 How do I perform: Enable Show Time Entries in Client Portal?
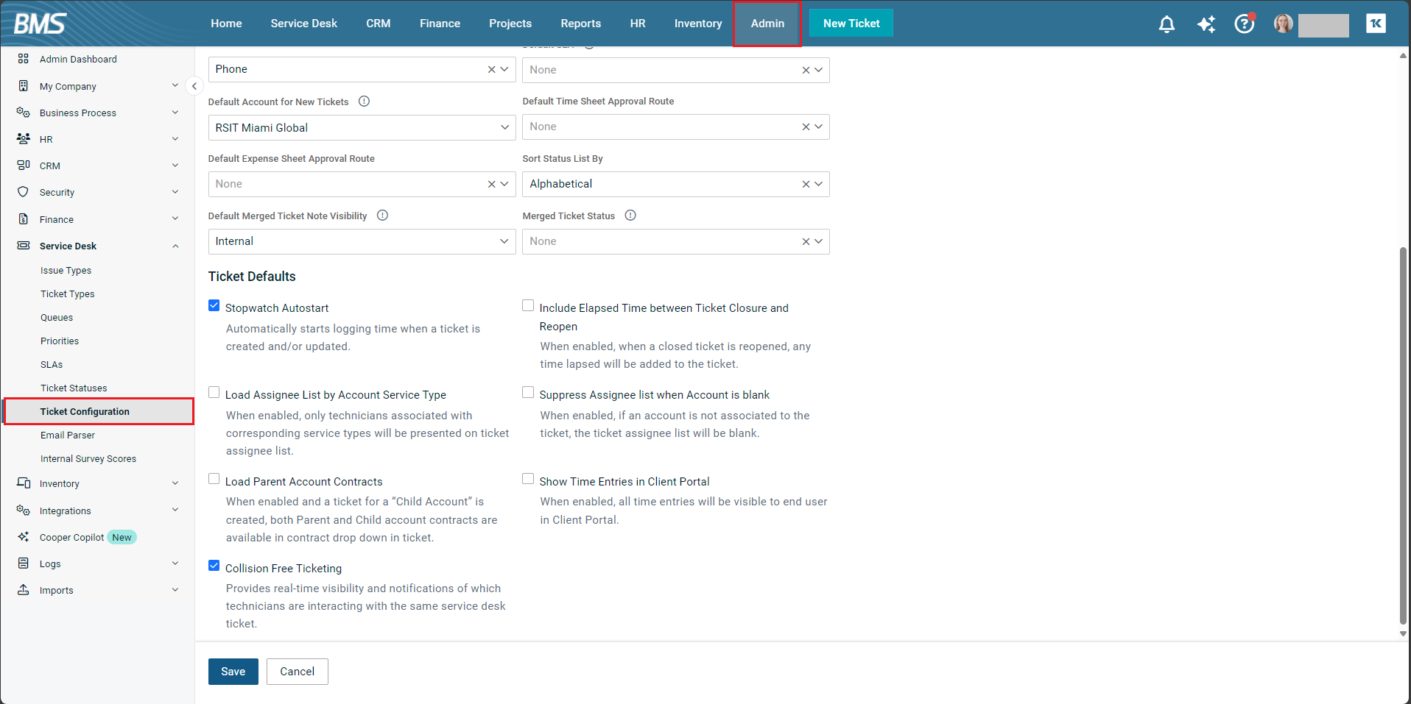(x=528, y=479)
